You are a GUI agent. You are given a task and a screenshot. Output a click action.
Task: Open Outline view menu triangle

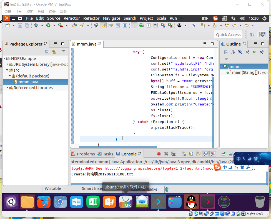click(x=226, y=59)
